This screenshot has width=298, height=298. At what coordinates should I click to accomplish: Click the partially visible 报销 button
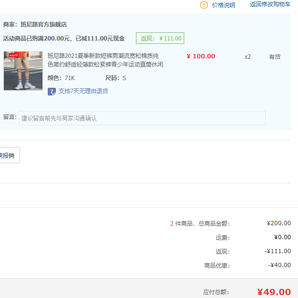coord(8,155)
